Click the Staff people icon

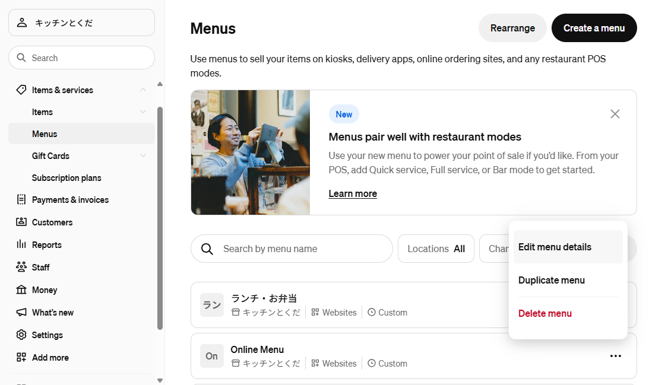coord(21,267)
